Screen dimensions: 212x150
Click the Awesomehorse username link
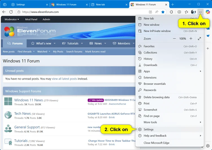tap(118, 104)
